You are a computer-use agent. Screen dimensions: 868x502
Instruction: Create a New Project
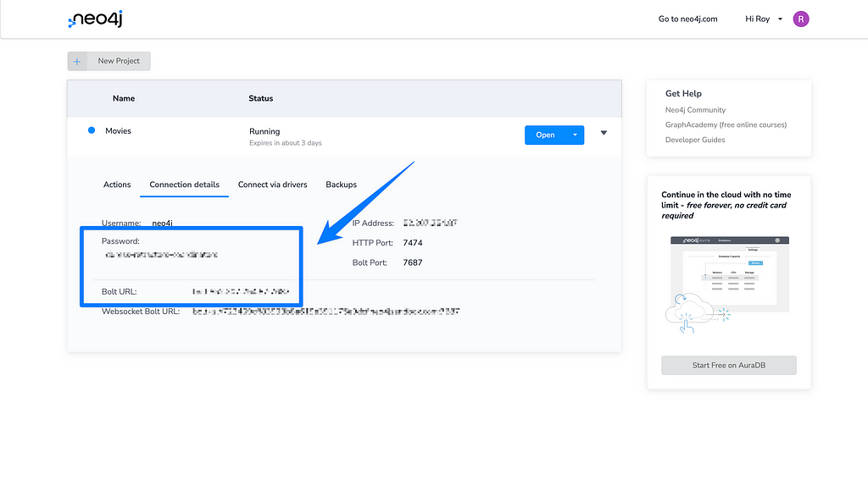pyautogui.click(x=109, y=61)
